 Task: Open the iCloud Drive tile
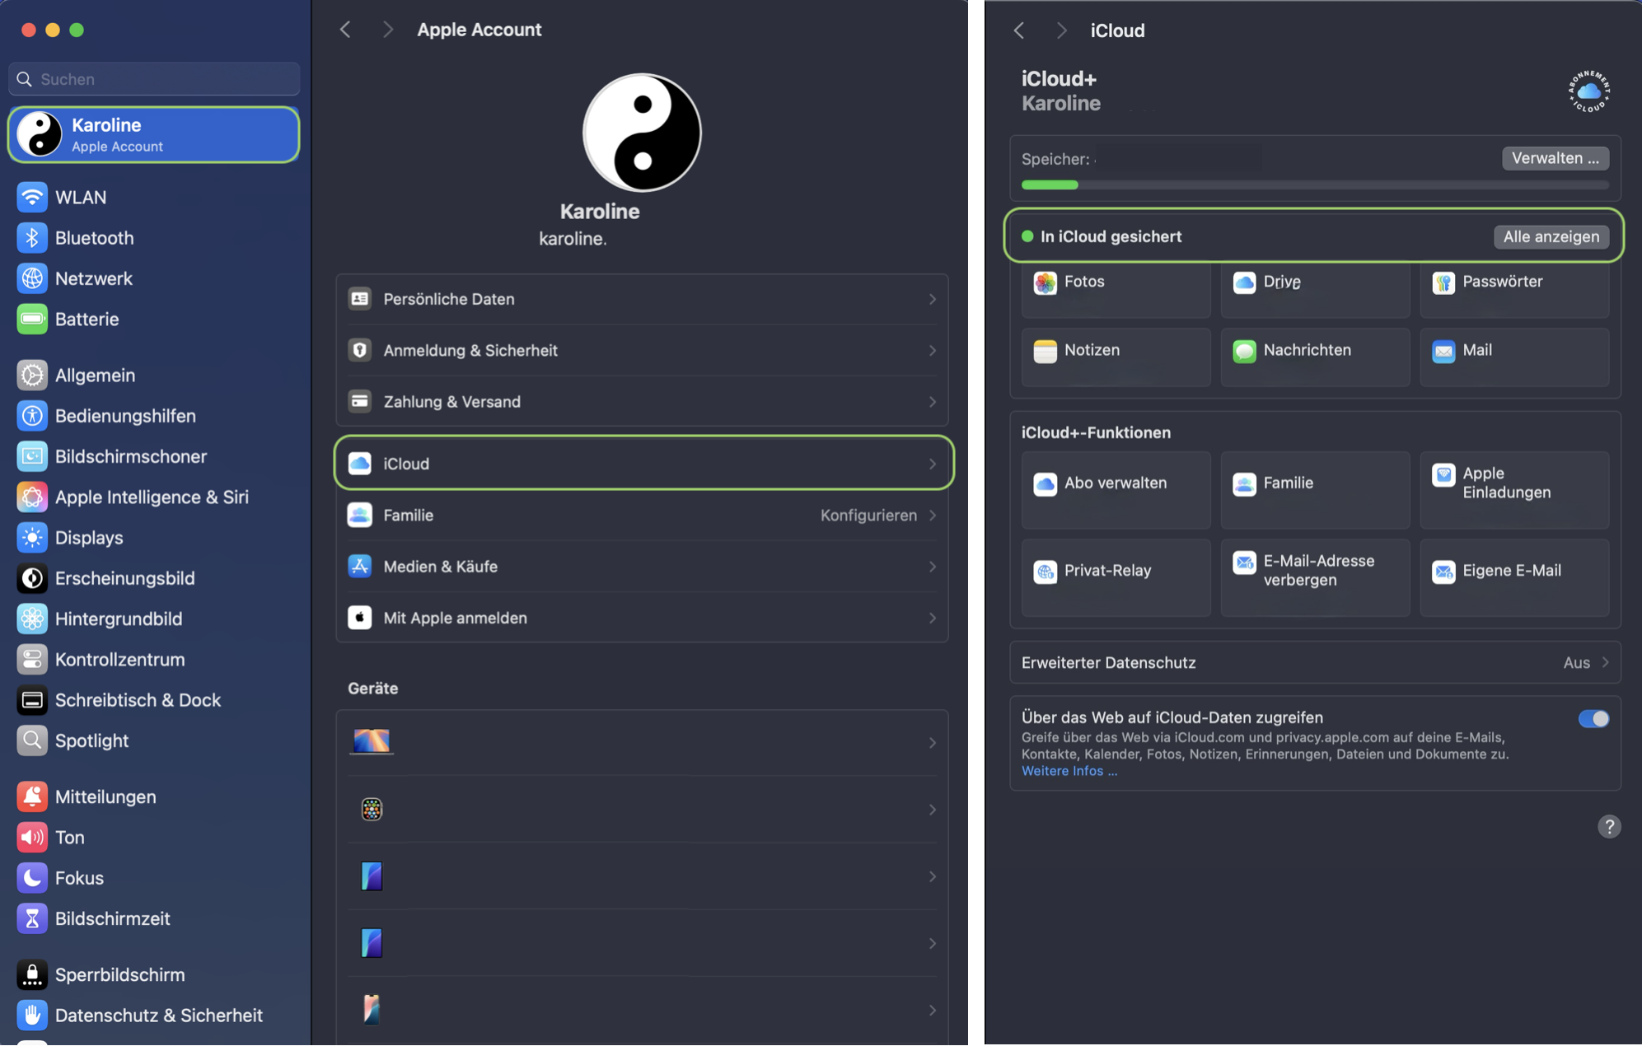coord(1314,283)
